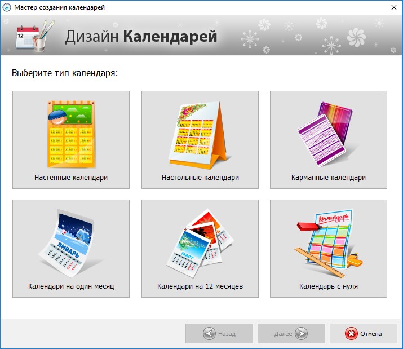Choose the 'Календари на 12 месяцев' label
The width and height of the screenshot is (403, 349).
click(x=200, y=286)
